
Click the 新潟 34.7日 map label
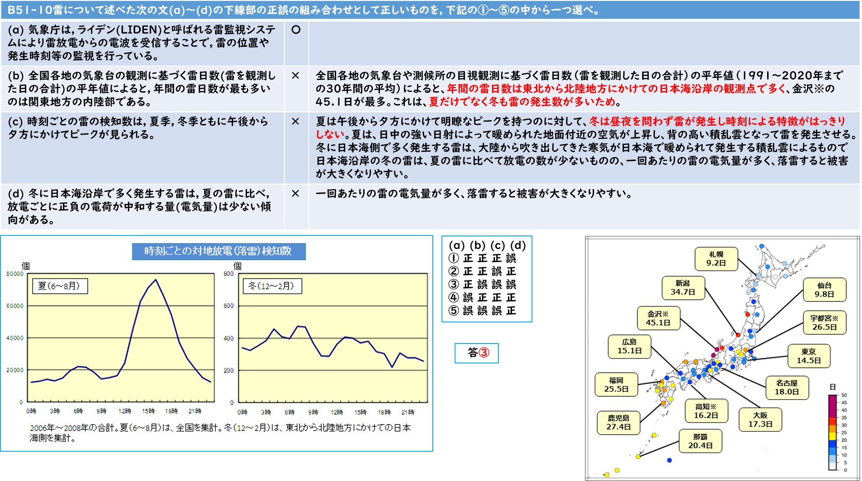coord(683,288)
